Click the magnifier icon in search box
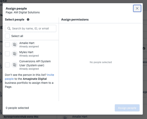Viewport: 147px width, 119px height. 9,28
